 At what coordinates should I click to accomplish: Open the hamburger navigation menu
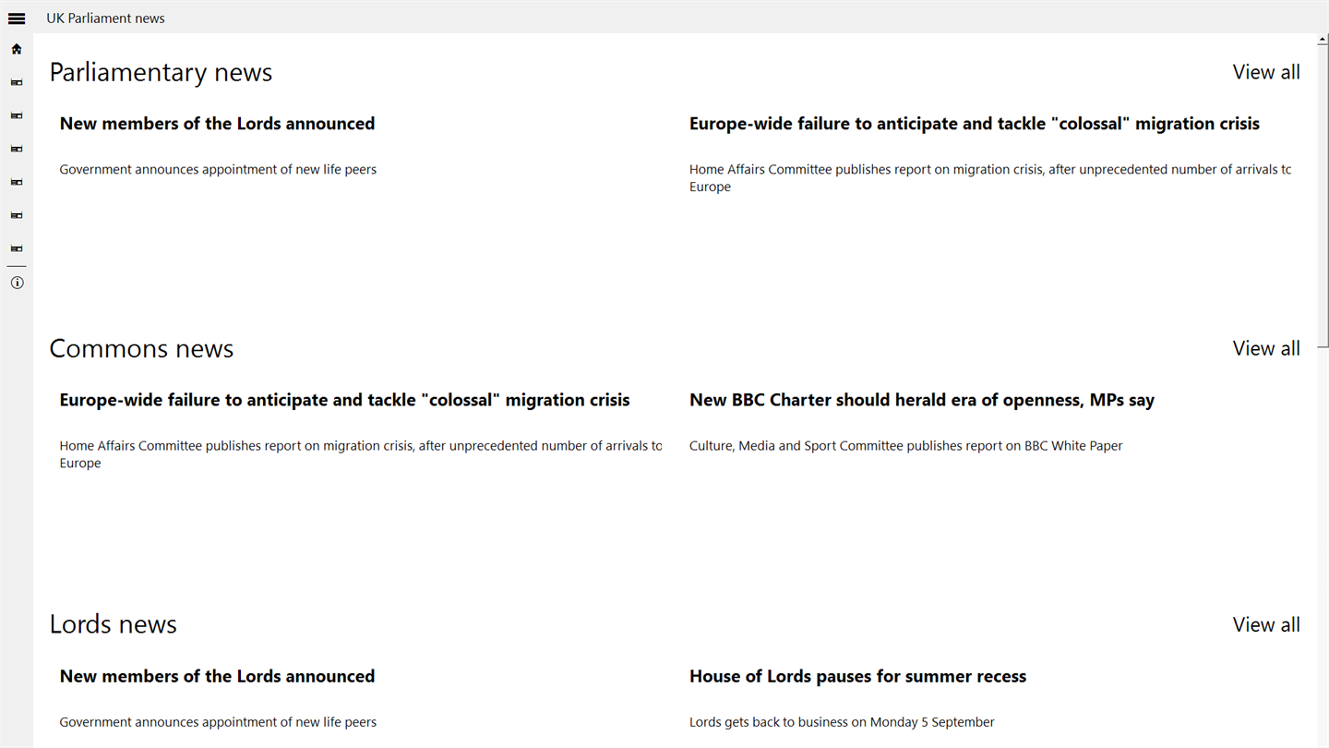pos(17,18)
